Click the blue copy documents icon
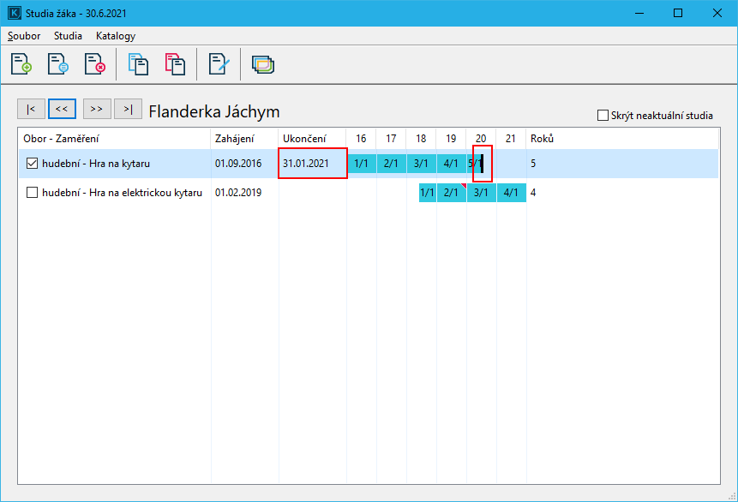Viewport: 738px width, 502px height. (138, 64)
